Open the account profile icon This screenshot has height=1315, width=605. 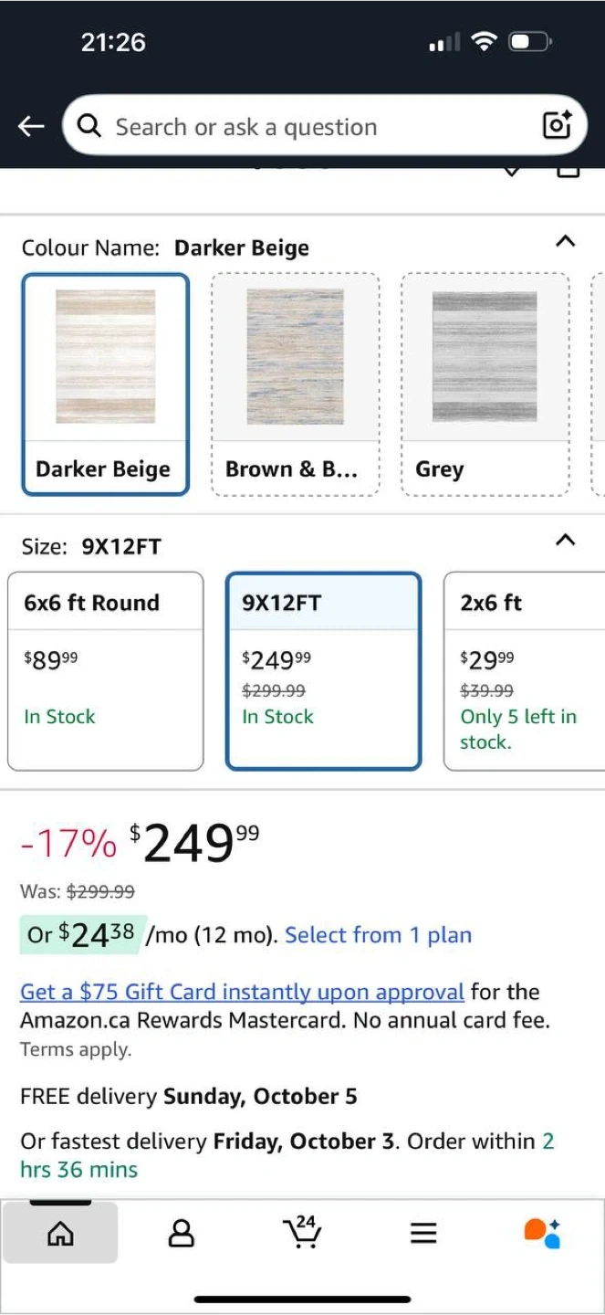[x=182, y=1234]
